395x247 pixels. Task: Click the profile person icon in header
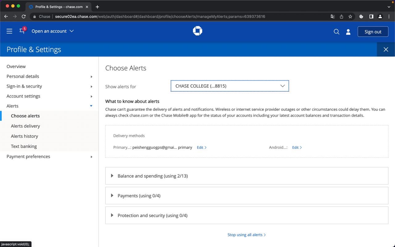tap(348, 32)
